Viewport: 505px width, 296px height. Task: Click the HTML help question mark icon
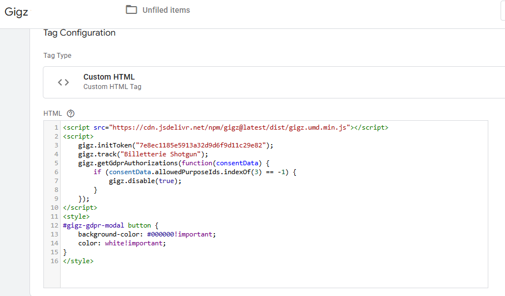tap(71, 114)
